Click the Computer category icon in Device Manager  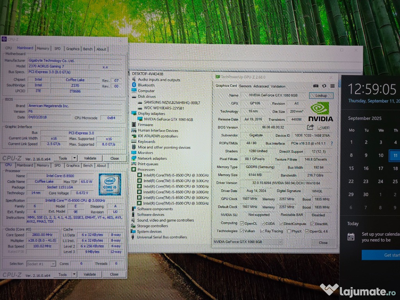(134, 91)
